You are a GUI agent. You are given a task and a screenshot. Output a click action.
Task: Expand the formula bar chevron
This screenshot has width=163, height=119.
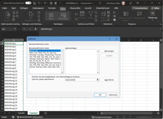pos(160,29)
